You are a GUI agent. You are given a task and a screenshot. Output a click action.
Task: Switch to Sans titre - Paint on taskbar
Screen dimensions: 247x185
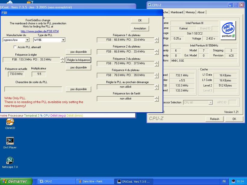click(95, 181)
